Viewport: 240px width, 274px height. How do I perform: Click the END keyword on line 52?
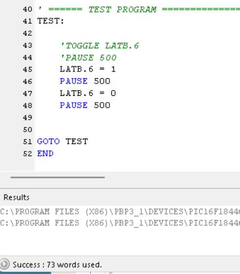45,154
